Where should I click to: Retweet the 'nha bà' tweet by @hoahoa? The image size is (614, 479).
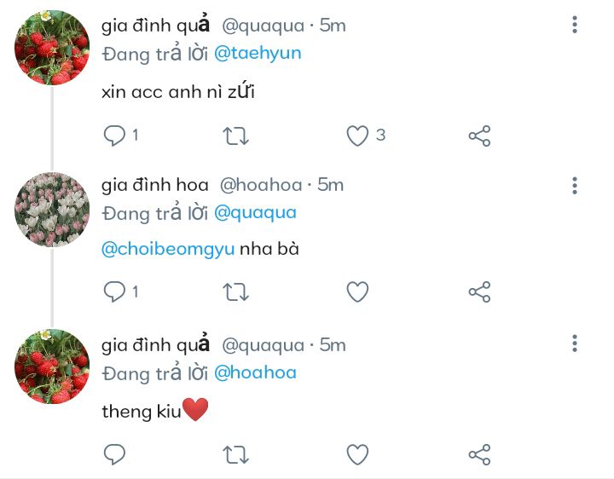235,292
